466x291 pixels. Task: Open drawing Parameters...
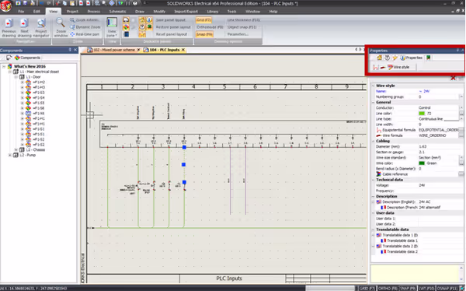click(x=238, y=34)
